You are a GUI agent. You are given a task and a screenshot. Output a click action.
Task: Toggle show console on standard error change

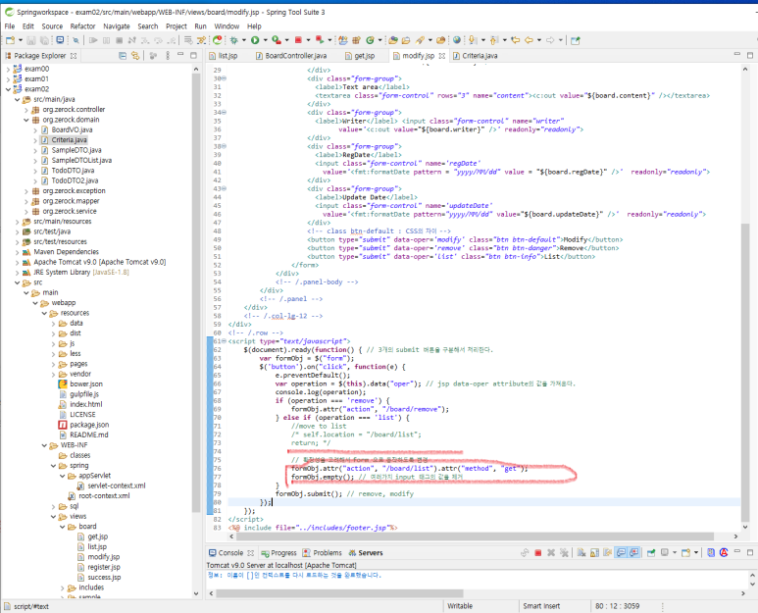pos(634,552)
